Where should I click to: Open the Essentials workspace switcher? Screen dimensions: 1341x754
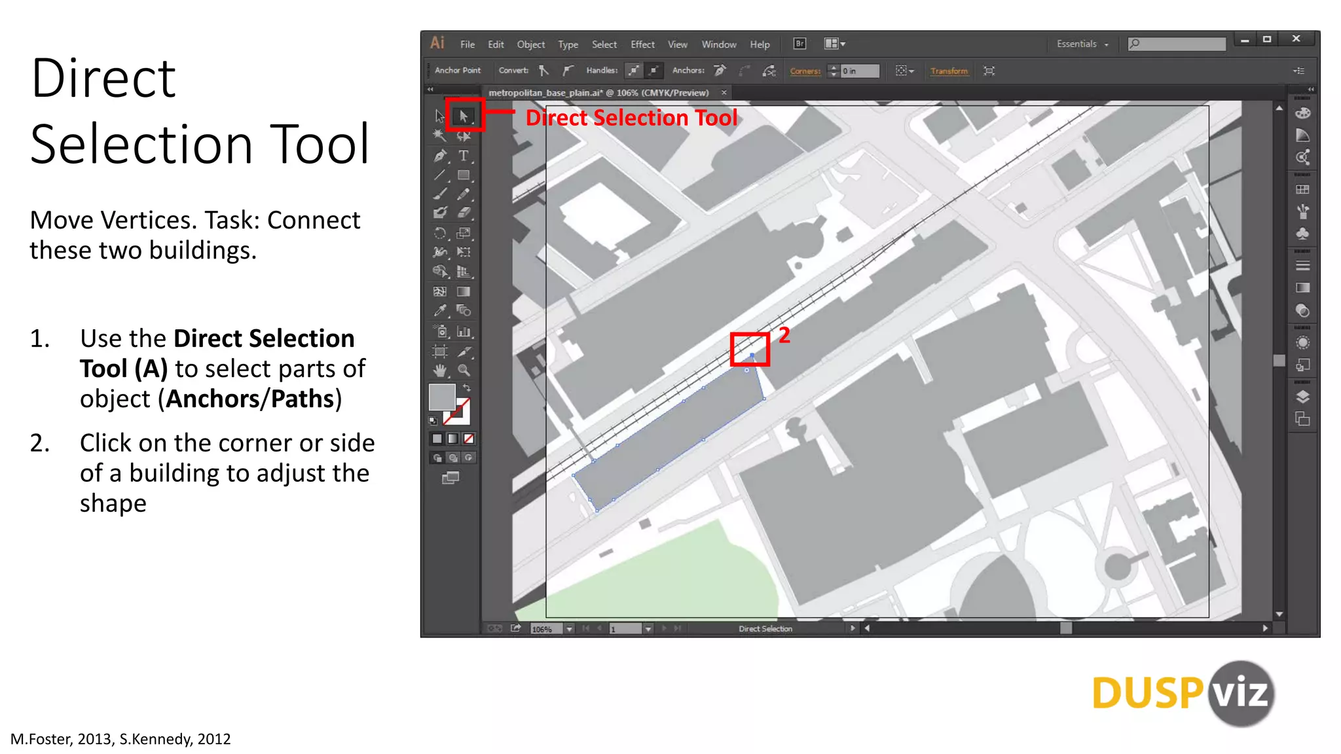tap(1082, 44)
